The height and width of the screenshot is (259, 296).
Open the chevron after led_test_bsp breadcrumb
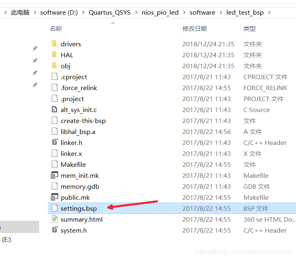point(270,13)
